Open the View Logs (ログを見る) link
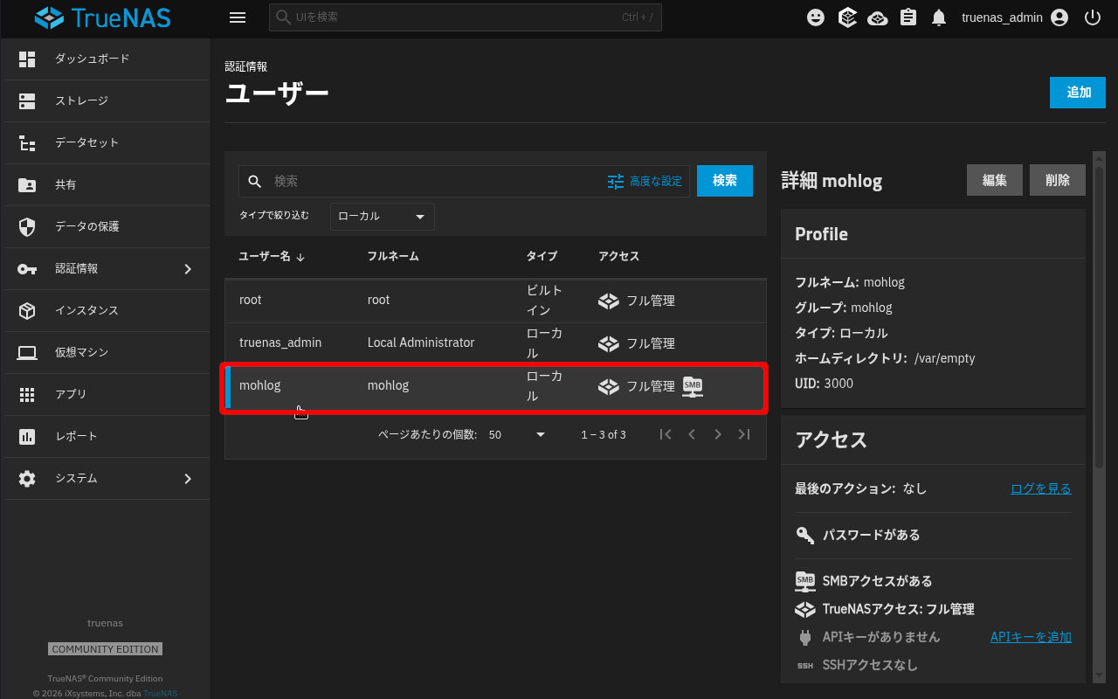The height and width of the screenshot is (699, 1118). click(x=1041, y=488)
